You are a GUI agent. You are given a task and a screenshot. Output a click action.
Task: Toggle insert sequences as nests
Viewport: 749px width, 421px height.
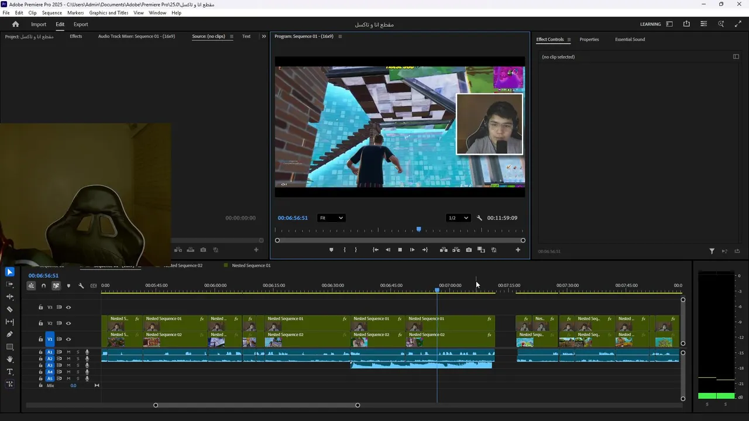(x=31, y=286)
